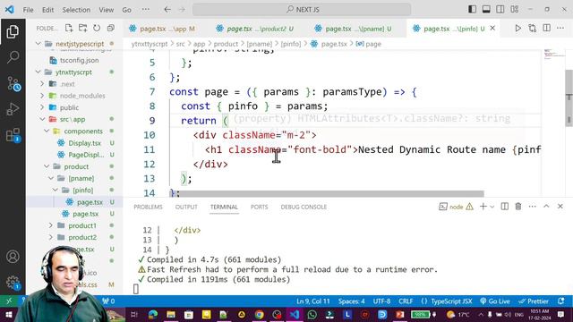Open the Run and Debug view

click(x=13, y=109)
